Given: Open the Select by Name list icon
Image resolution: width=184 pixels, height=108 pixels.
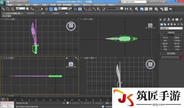Looking at the screenshot, I should point(32,9).
